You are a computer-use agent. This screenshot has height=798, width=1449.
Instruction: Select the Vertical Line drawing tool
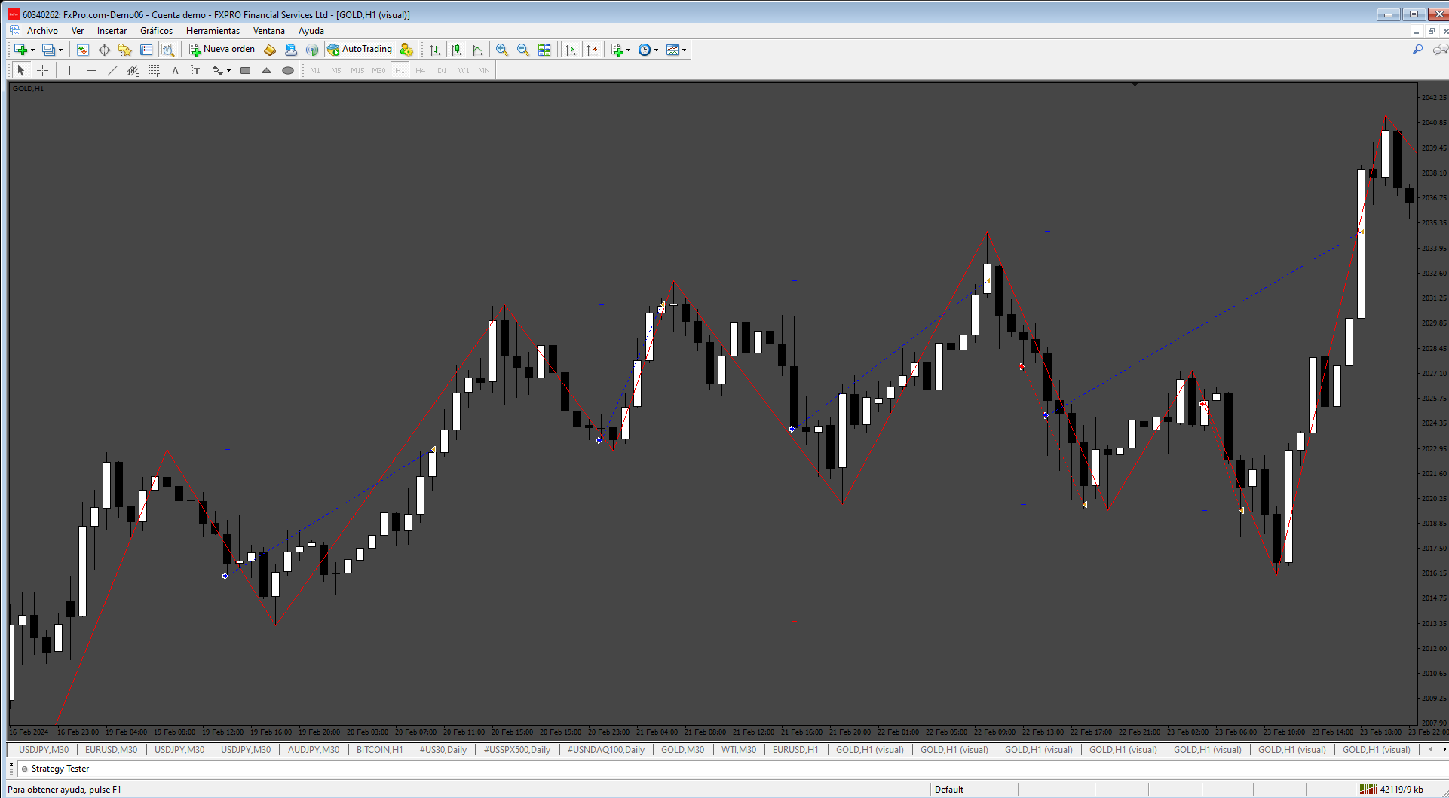(x=69, y=70)
